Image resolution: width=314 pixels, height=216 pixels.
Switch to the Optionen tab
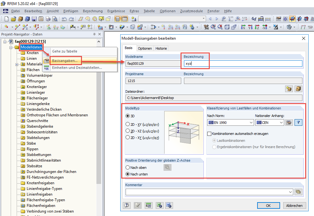145,48
